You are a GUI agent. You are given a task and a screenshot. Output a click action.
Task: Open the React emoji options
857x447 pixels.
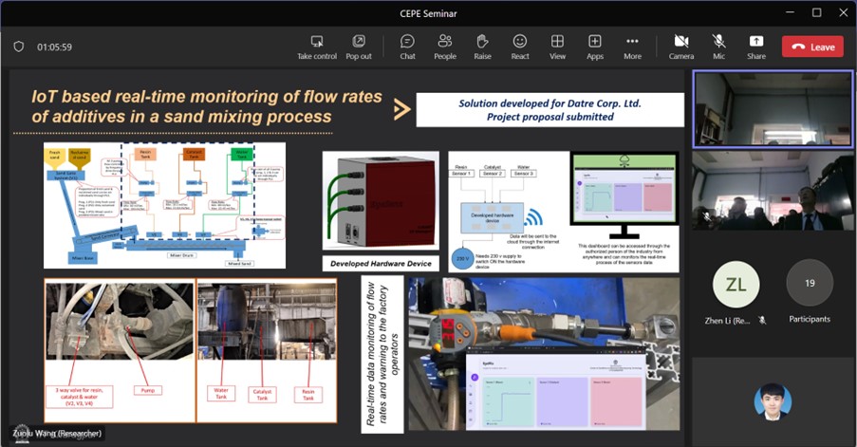click(520, 42)
